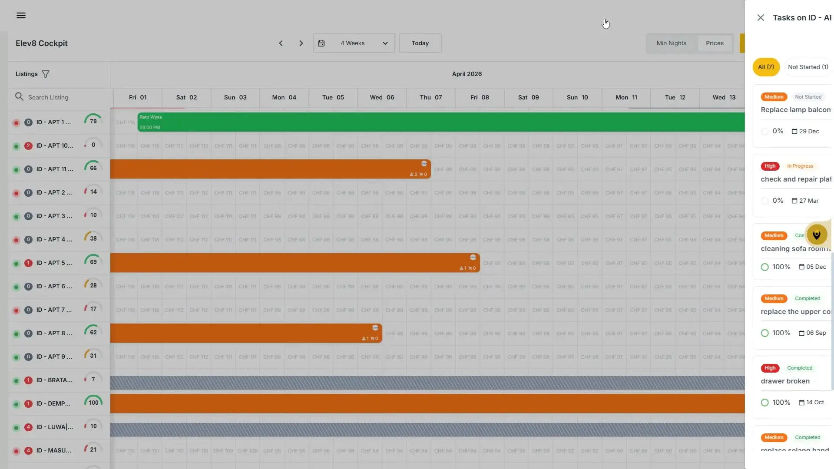Image resolution: width=834 pixels, height=469 pixels.
Task: Click the April 2026 month label
Action: click(467, 74)
